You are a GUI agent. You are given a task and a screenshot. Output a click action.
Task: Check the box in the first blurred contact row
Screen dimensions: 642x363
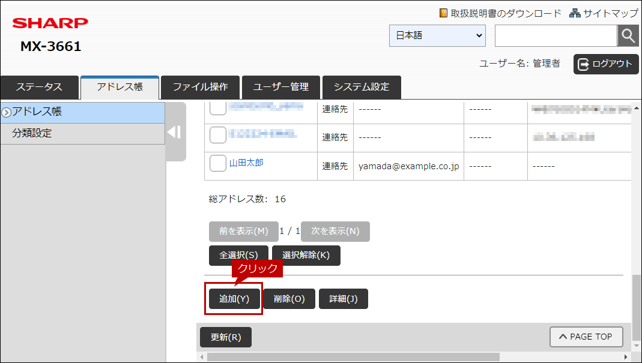point(218,108)
